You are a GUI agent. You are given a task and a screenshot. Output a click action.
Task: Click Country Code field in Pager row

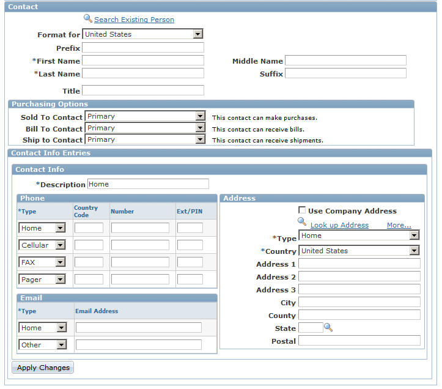pyautogui.click(x=89, y=280)
